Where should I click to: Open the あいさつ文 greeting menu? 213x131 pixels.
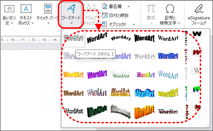[9, 15]
